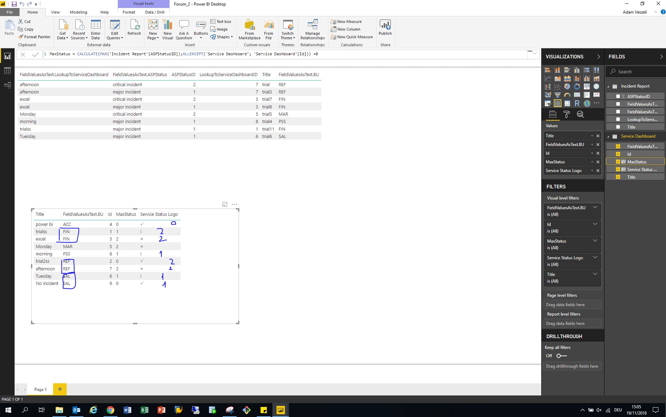Open the Analytics magnifier pane
This screenshot has width=666, height=417.
click(x=580, y=114)
